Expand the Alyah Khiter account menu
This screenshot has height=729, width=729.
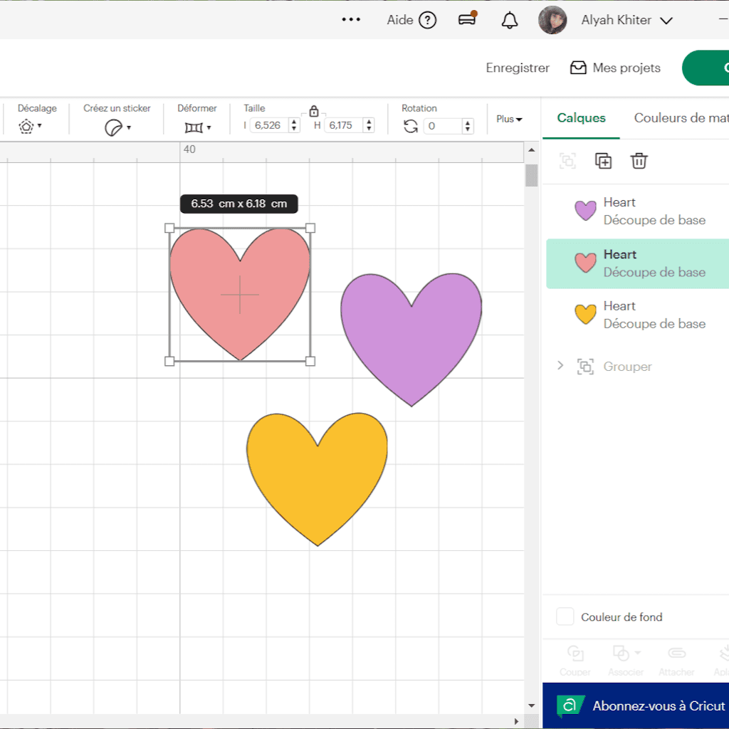pos(666,21)
